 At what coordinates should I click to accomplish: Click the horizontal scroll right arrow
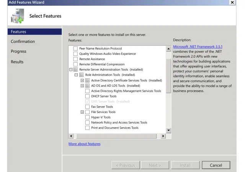coord(163,136)
